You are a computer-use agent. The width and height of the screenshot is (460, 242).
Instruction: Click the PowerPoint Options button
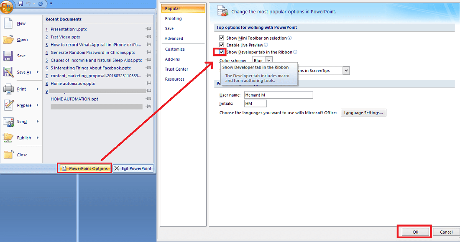pos(84,168)
